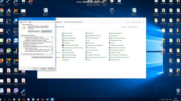
Task: Open the Просмотр 'Мелкие значки' dropdown
Action: click(133, 27)
